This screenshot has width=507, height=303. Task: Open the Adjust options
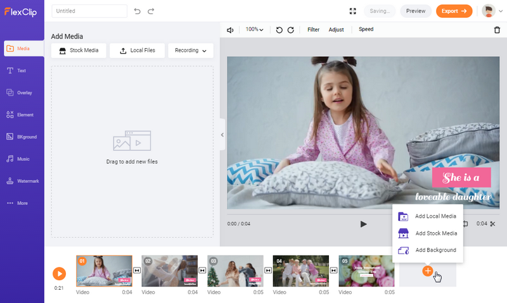(336, 30)
